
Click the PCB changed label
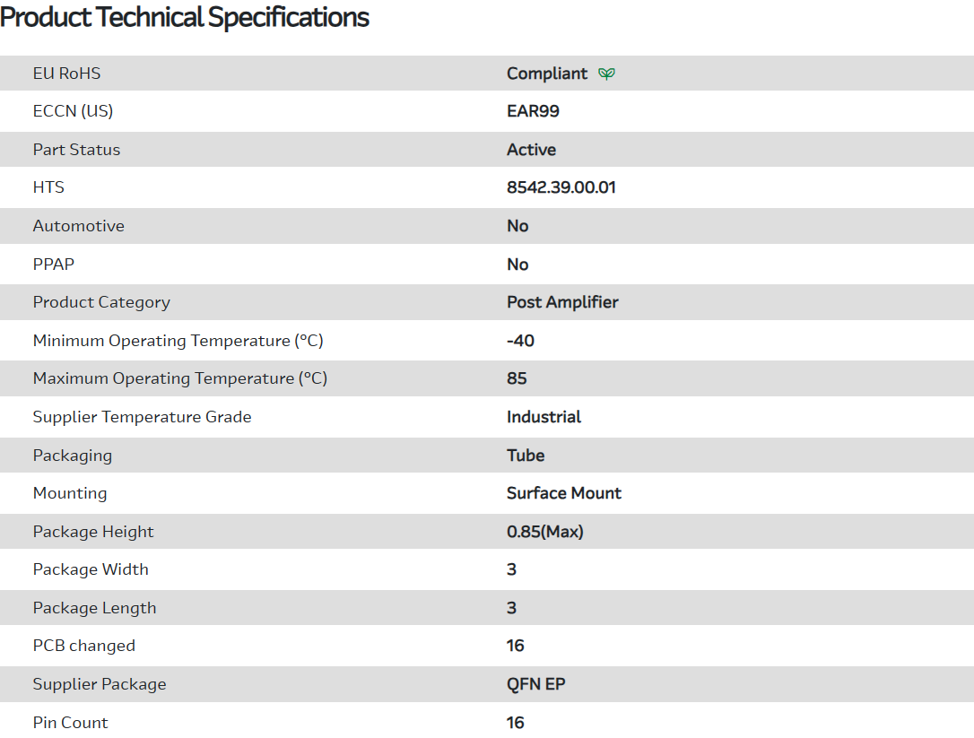point(84,646)
